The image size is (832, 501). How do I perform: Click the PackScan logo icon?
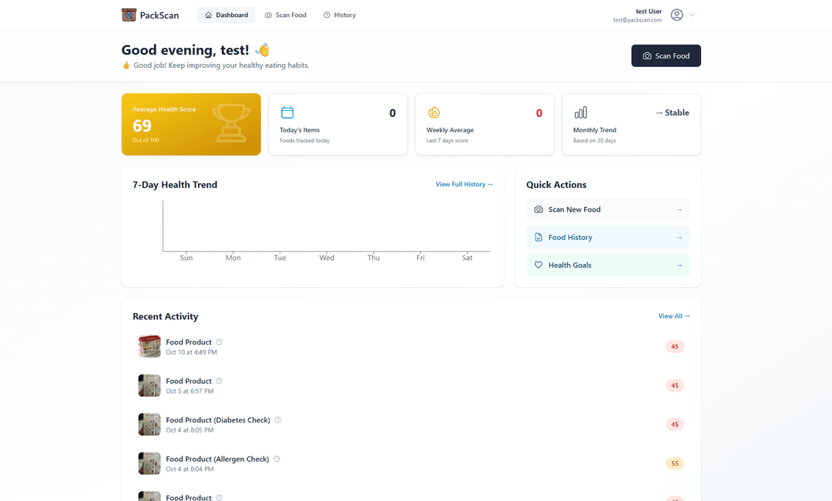click(x=129, y=15)
